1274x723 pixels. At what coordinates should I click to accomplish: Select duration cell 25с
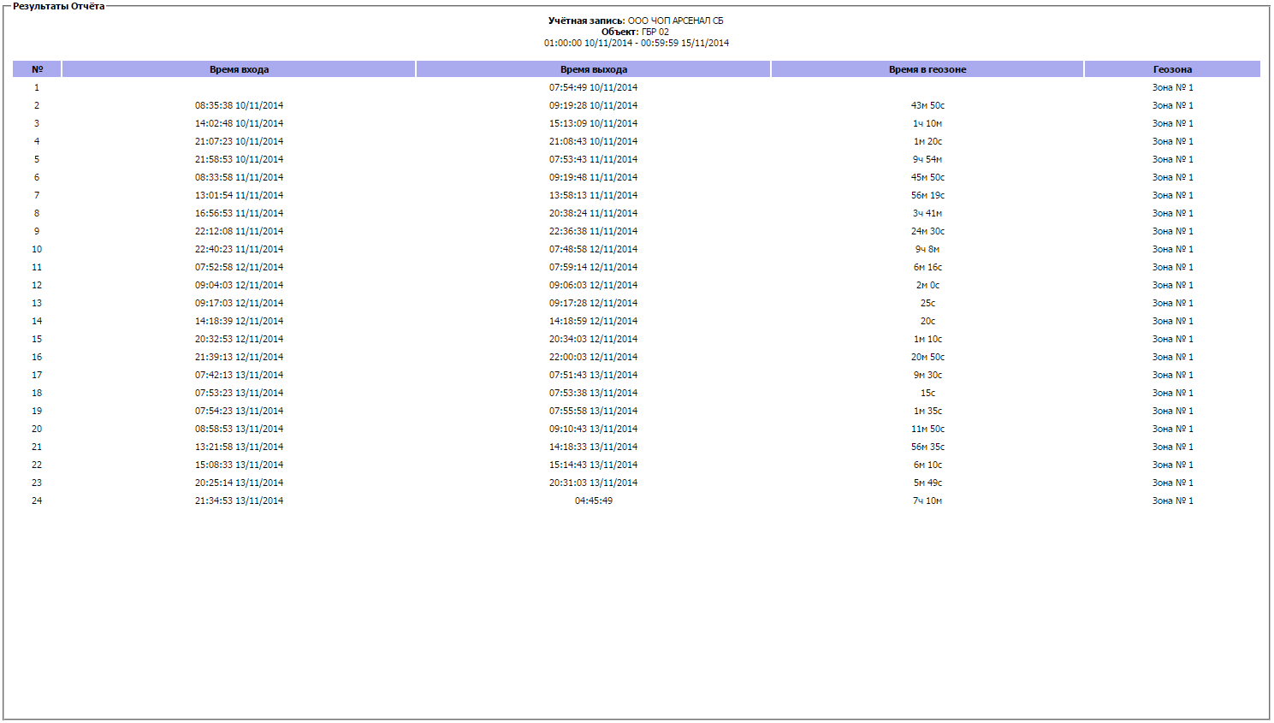pyautogui.click(x=927, y=303)
